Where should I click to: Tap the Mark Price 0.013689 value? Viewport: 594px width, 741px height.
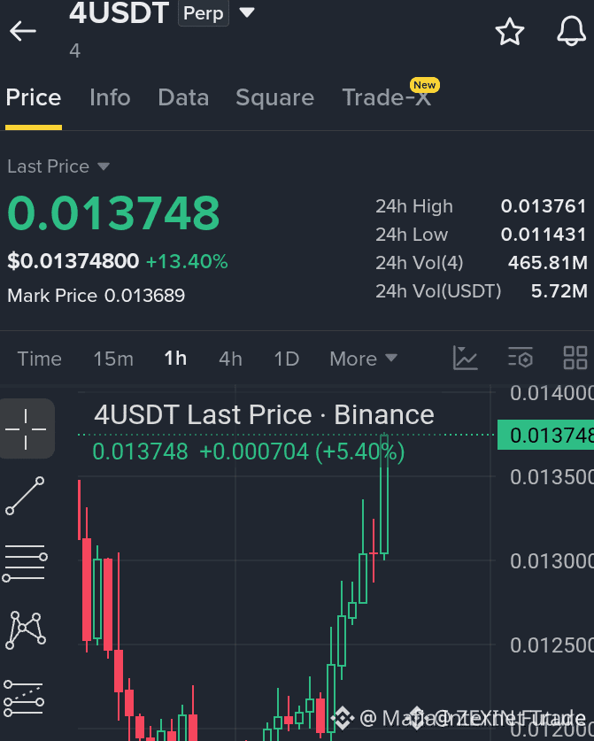tap(144, 296)
